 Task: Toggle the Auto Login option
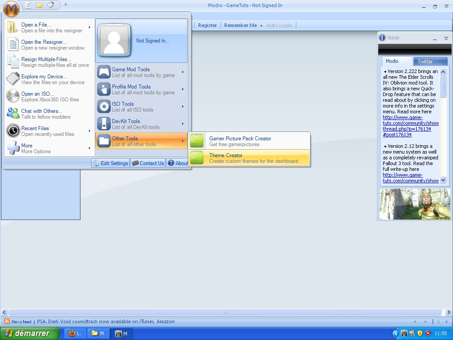[279, 25]
